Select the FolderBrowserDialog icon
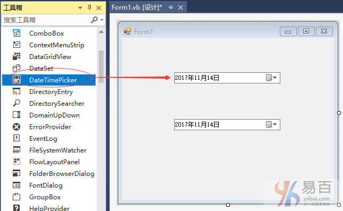 [x=16, y=174]
